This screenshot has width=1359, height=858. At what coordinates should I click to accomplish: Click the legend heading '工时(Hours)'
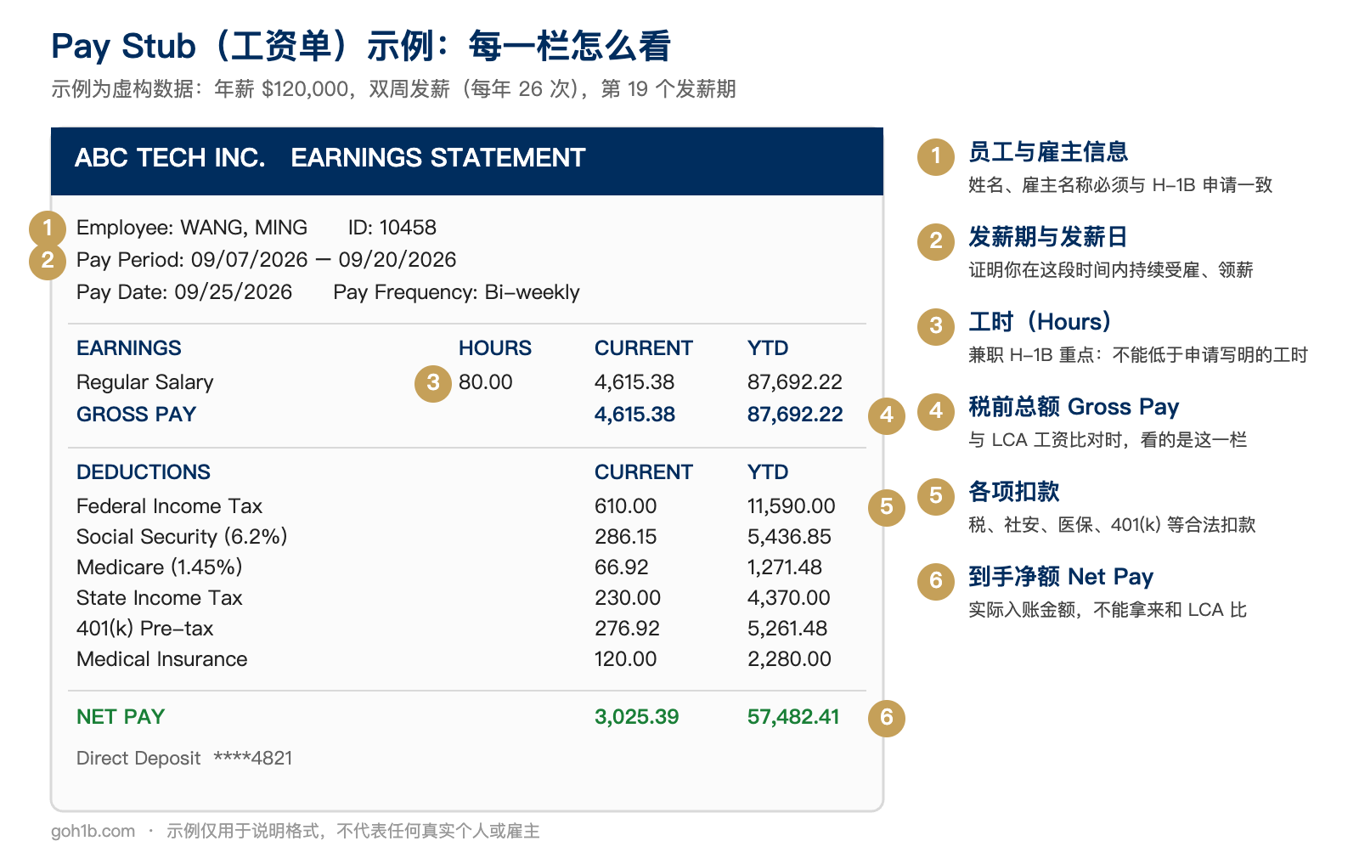pos(1040,322)
